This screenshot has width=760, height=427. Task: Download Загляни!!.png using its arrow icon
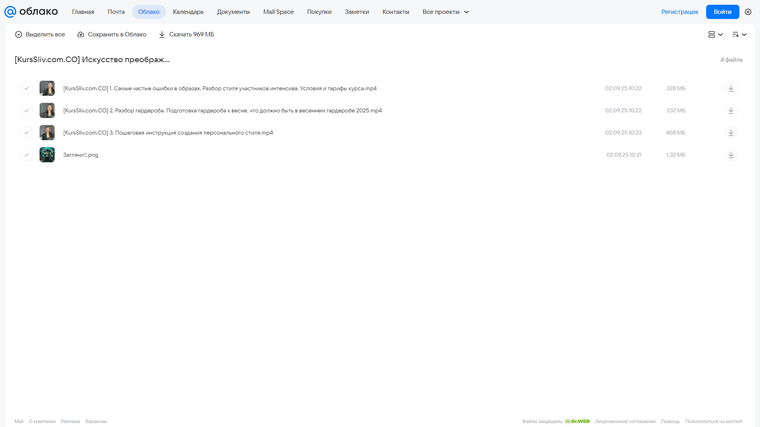coord(731,155)
